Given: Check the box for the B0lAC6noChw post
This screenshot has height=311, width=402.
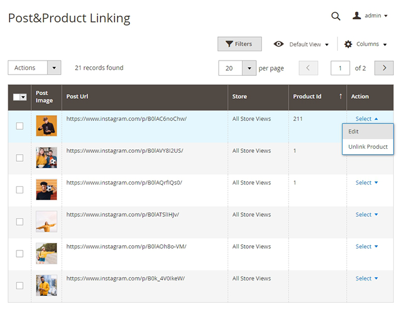Looking at the screenshot, I should 19,126.
